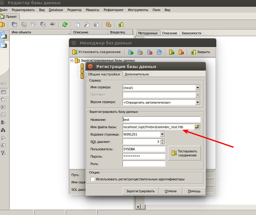Click the Tables icon in the left sidebar
Screen dimensions: 256x215
click(x=3, y=92)
